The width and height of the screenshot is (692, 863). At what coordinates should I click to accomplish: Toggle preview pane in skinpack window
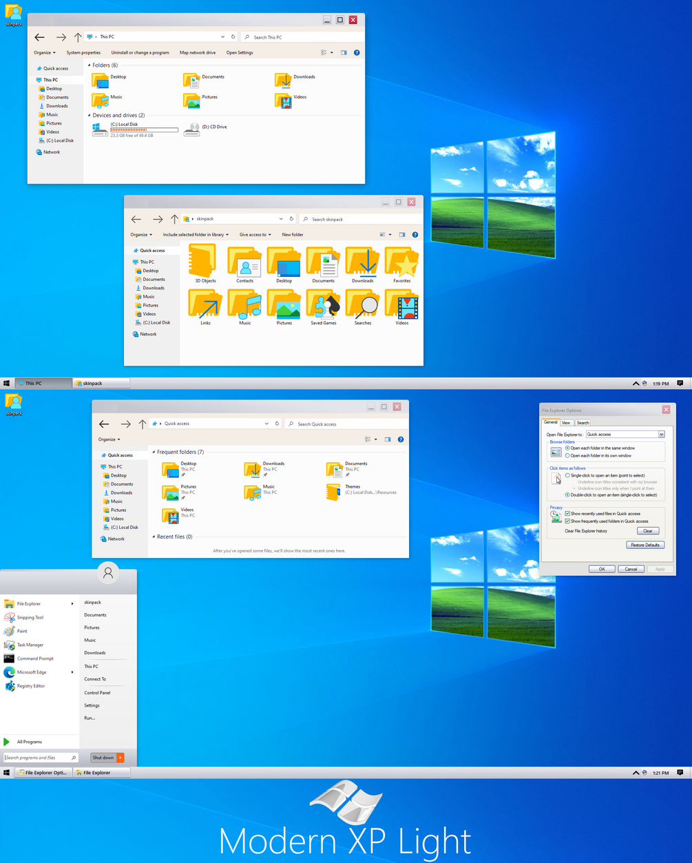pos(403,235)
